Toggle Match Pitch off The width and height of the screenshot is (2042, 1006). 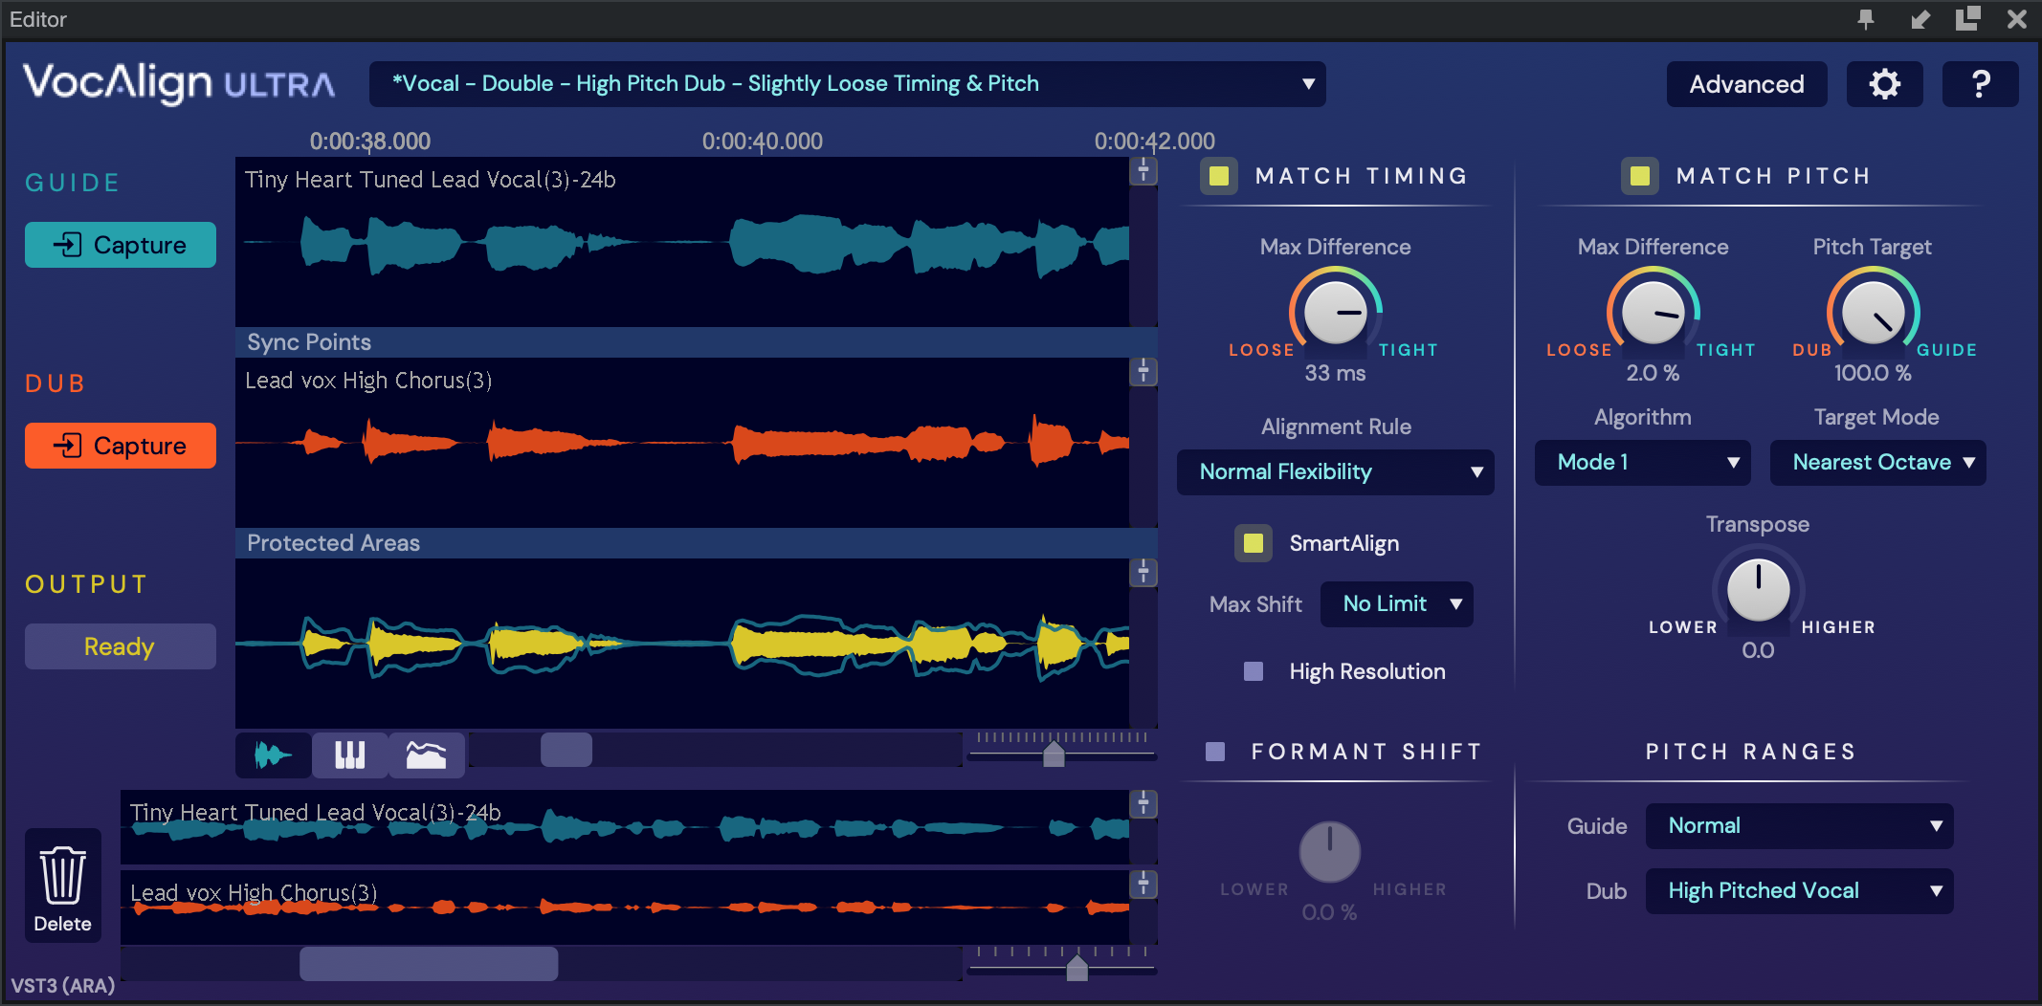tap(1639, 176)
